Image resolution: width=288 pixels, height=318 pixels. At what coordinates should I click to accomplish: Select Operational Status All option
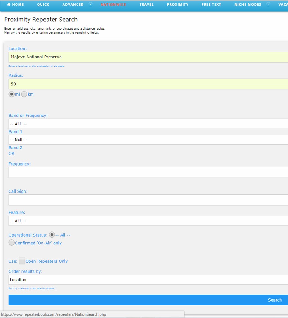tap(52, 235)
